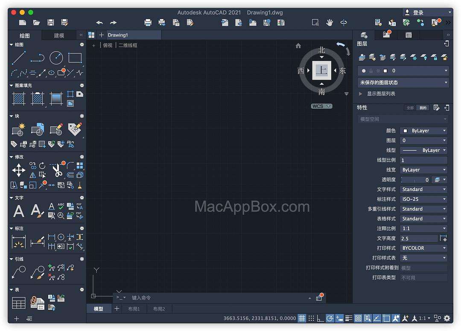
Task: Toggle ortho mode in status bar
Action: [x=320, y=318]
